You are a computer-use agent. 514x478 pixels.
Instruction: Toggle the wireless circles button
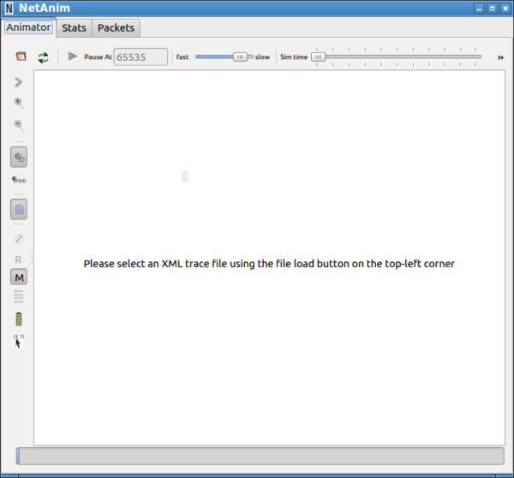[19, 208]
